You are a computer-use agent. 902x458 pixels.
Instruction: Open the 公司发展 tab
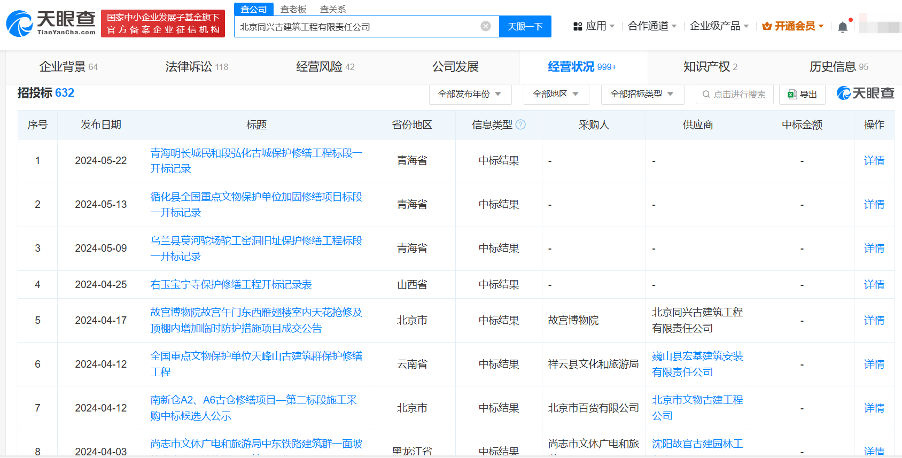(455, 67)
